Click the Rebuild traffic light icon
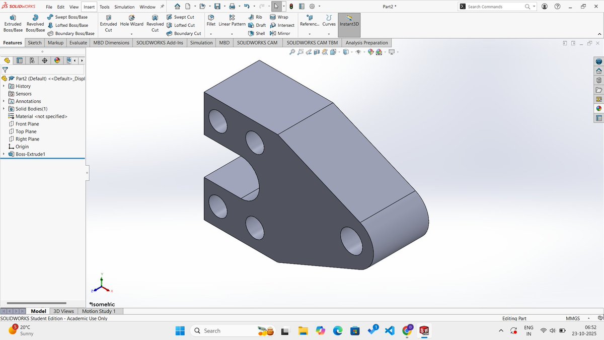This screenshot has height=340, width=604. tap(291, 7)
